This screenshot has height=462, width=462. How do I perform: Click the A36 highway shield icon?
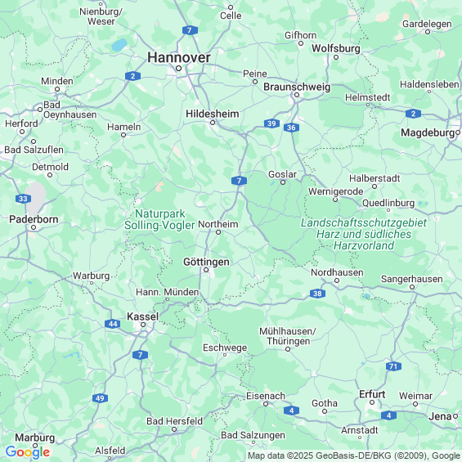point(291,128)
